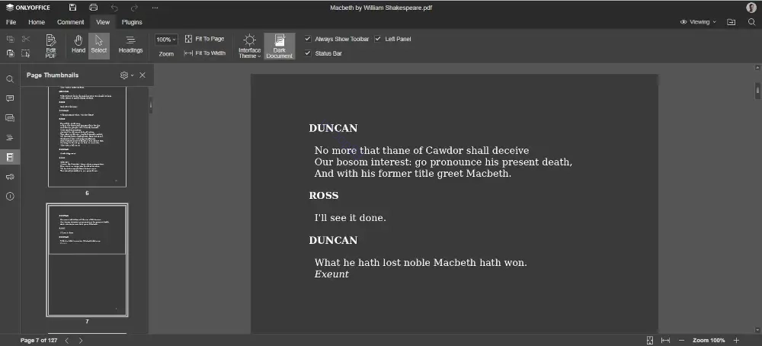Viewport: 762px width, 346px height.
Task: Open Comments in the left sidebar
Action: pos(10,98)
